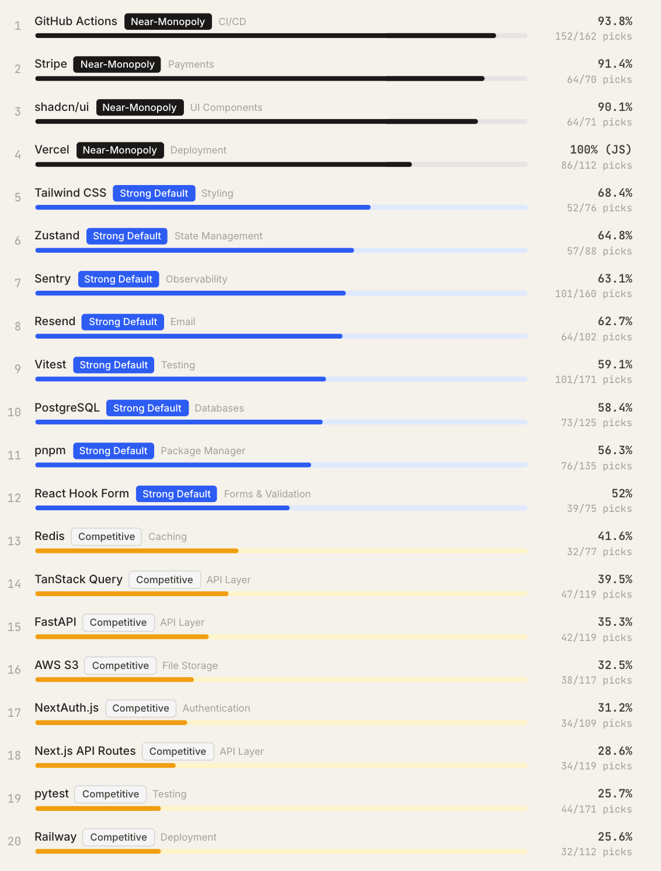Click the Near-Monopoly badge beside Stripe
Viewport: 661px width, 871px height.
tap(117, 64)
